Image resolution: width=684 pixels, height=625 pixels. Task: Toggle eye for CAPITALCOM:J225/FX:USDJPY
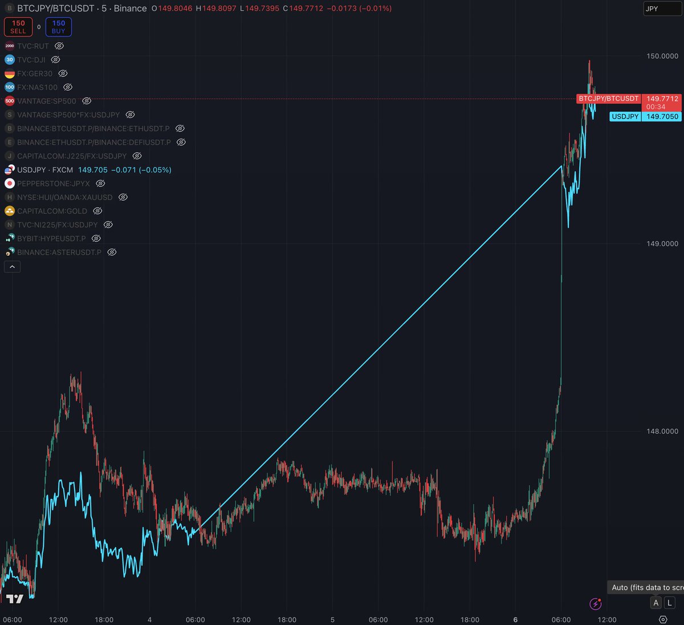click(x=137, y=156)
